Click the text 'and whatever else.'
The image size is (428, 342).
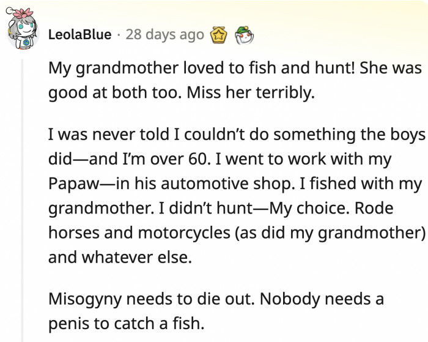coord(120,257)
